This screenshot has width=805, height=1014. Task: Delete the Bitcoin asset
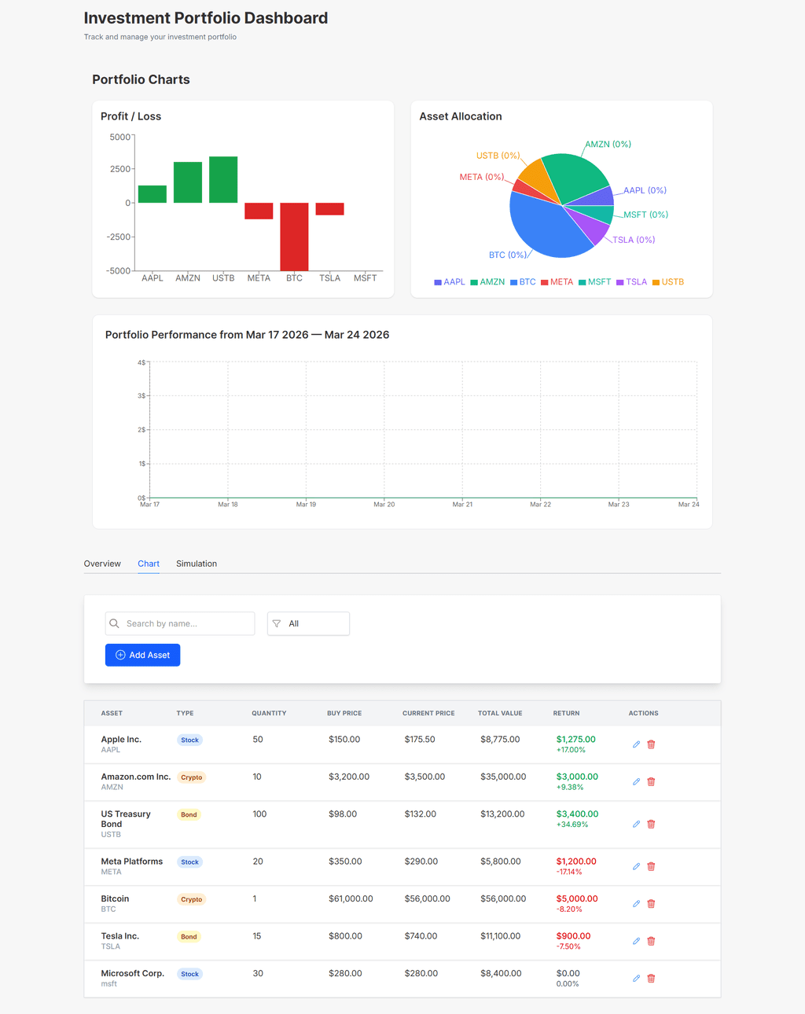(x=651, y=904)
